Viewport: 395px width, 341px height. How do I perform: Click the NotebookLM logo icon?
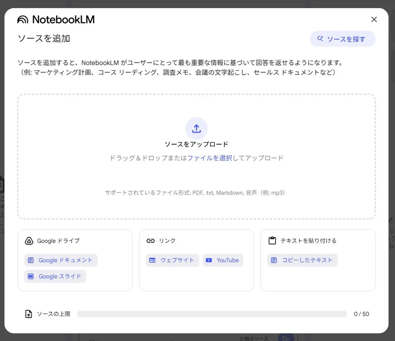(23, 20)
